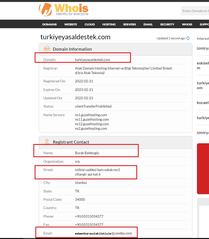Focus the Enter Domain search field
Viewport: 209px width, 239px height.
pyautogui.click(x=195, y=11)
